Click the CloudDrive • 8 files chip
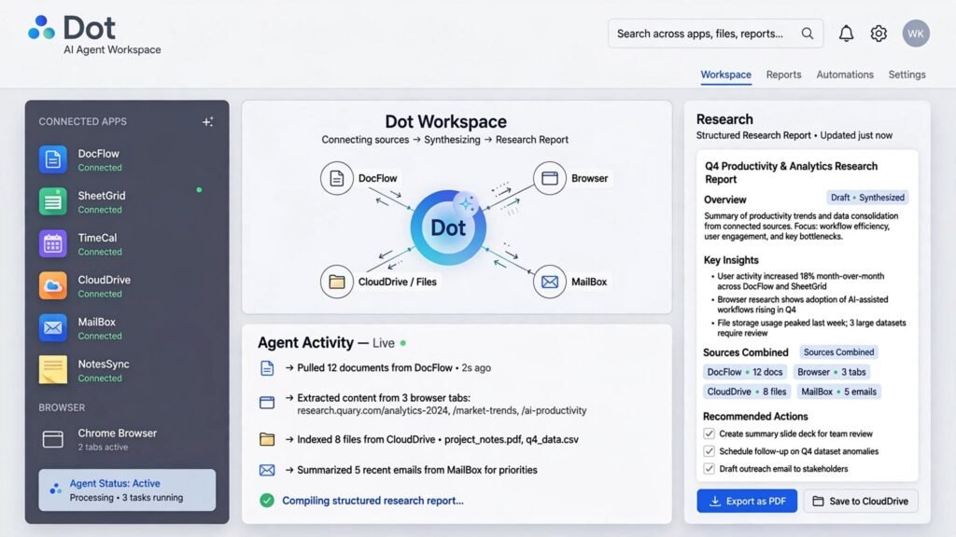Viewport: 956px width, 537px height. coord(746,392)
